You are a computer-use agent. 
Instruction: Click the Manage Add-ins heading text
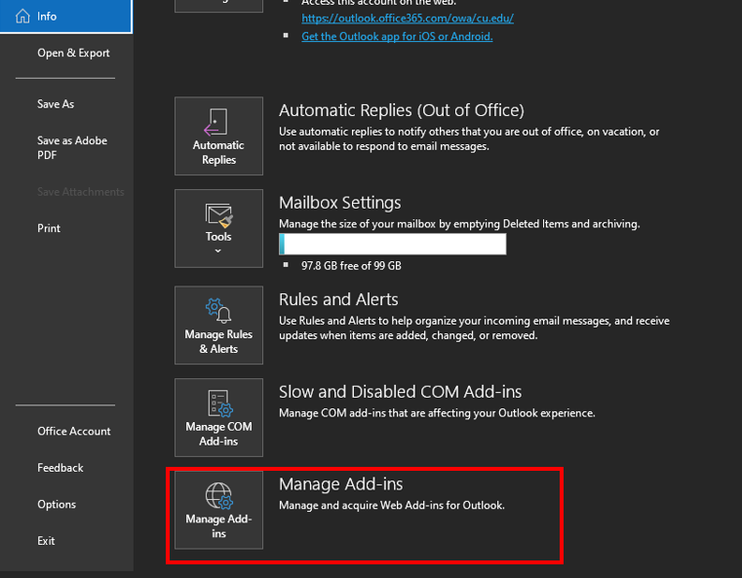coord(340,483)
